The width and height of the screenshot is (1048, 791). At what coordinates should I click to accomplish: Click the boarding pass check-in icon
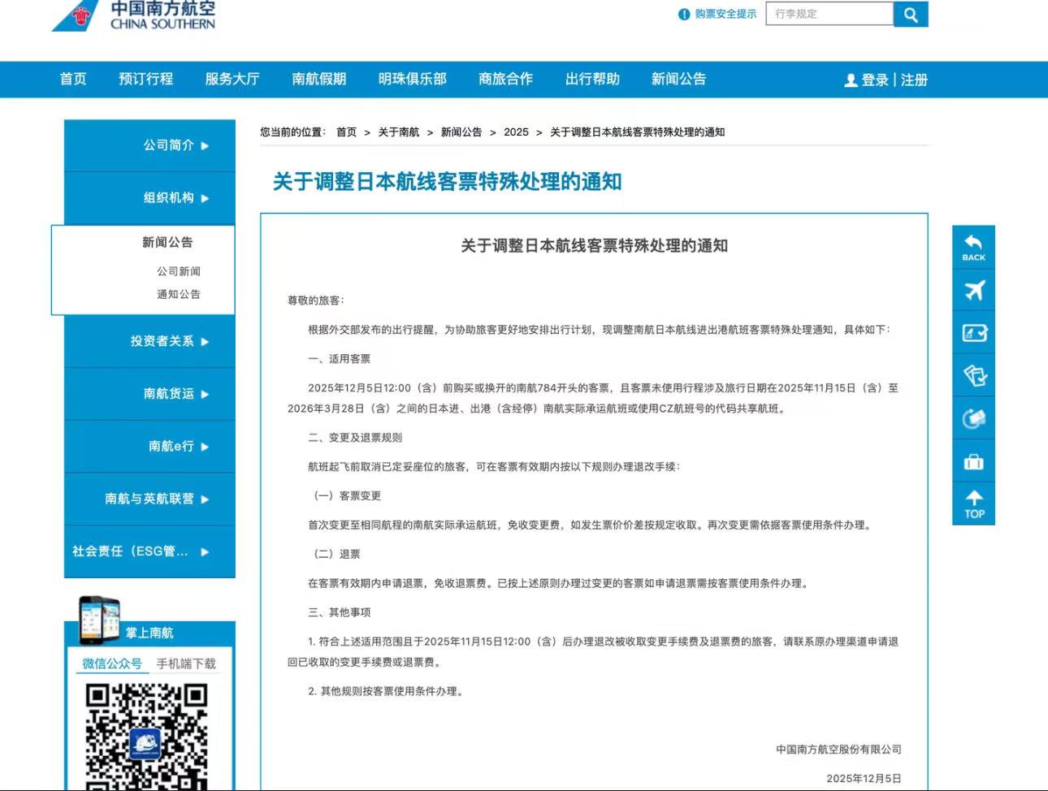(x=973, y=333)
